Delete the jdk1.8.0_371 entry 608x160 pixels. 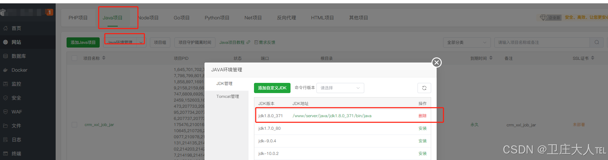pos(422,116)
